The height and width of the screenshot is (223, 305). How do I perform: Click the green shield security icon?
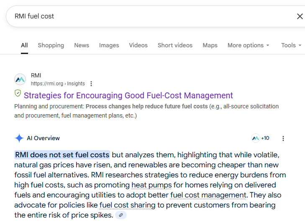(18, 93)
